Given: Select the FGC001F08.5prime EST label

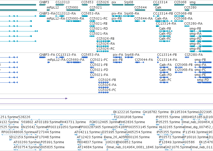Looking at the screenshot, I should pyautogui.click(x=128, y=117).
